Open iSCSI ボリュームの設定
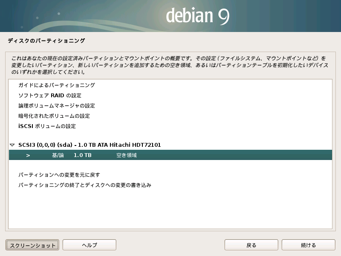This screenshot has width=341, height=256. coord(47,126)
